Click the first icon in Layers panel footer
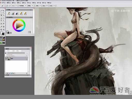The image size is (132, 99). pyautogui.click(x=6, y=73)
